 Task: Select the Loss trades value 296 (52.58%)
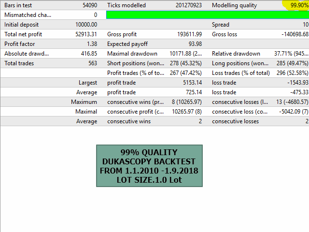click(293, 73)
